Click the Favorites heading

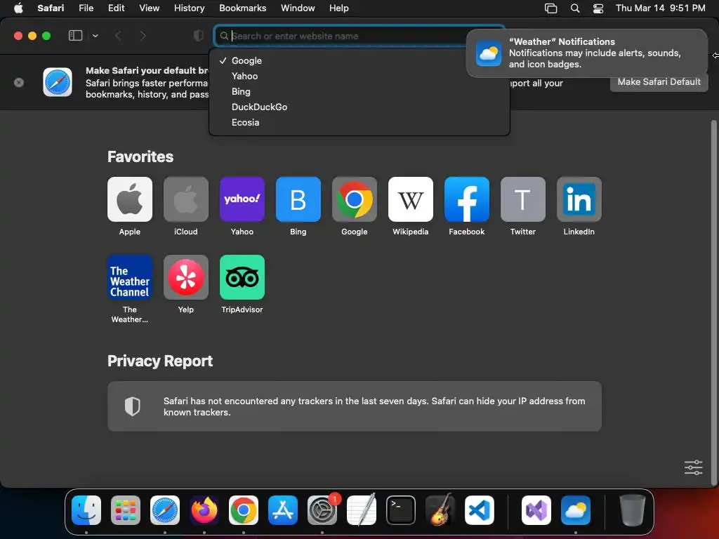click(x=140, y=157)
